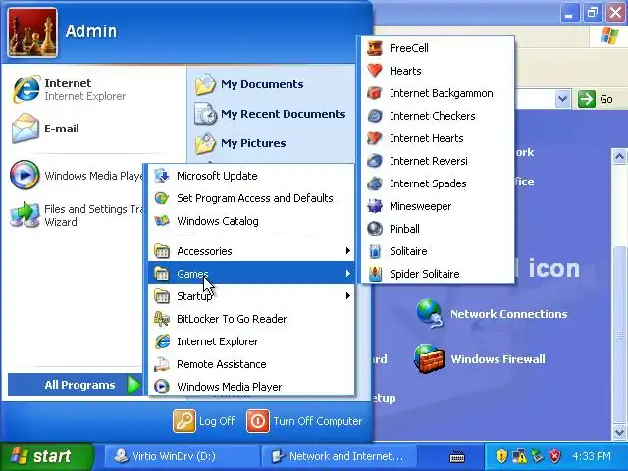Open My Pictures folder
Screen dimensions: 628x471
coord(272,143)
